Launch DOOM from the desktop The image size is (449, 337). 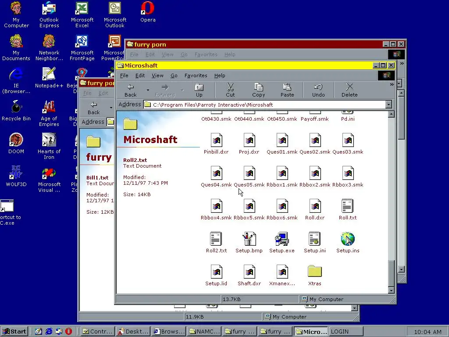16,143
